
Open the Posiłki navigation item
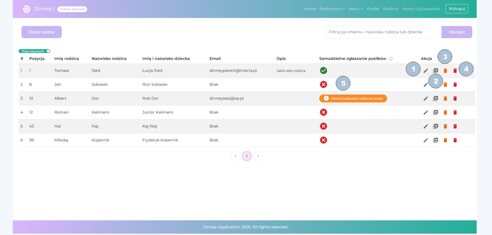(373, 9)
